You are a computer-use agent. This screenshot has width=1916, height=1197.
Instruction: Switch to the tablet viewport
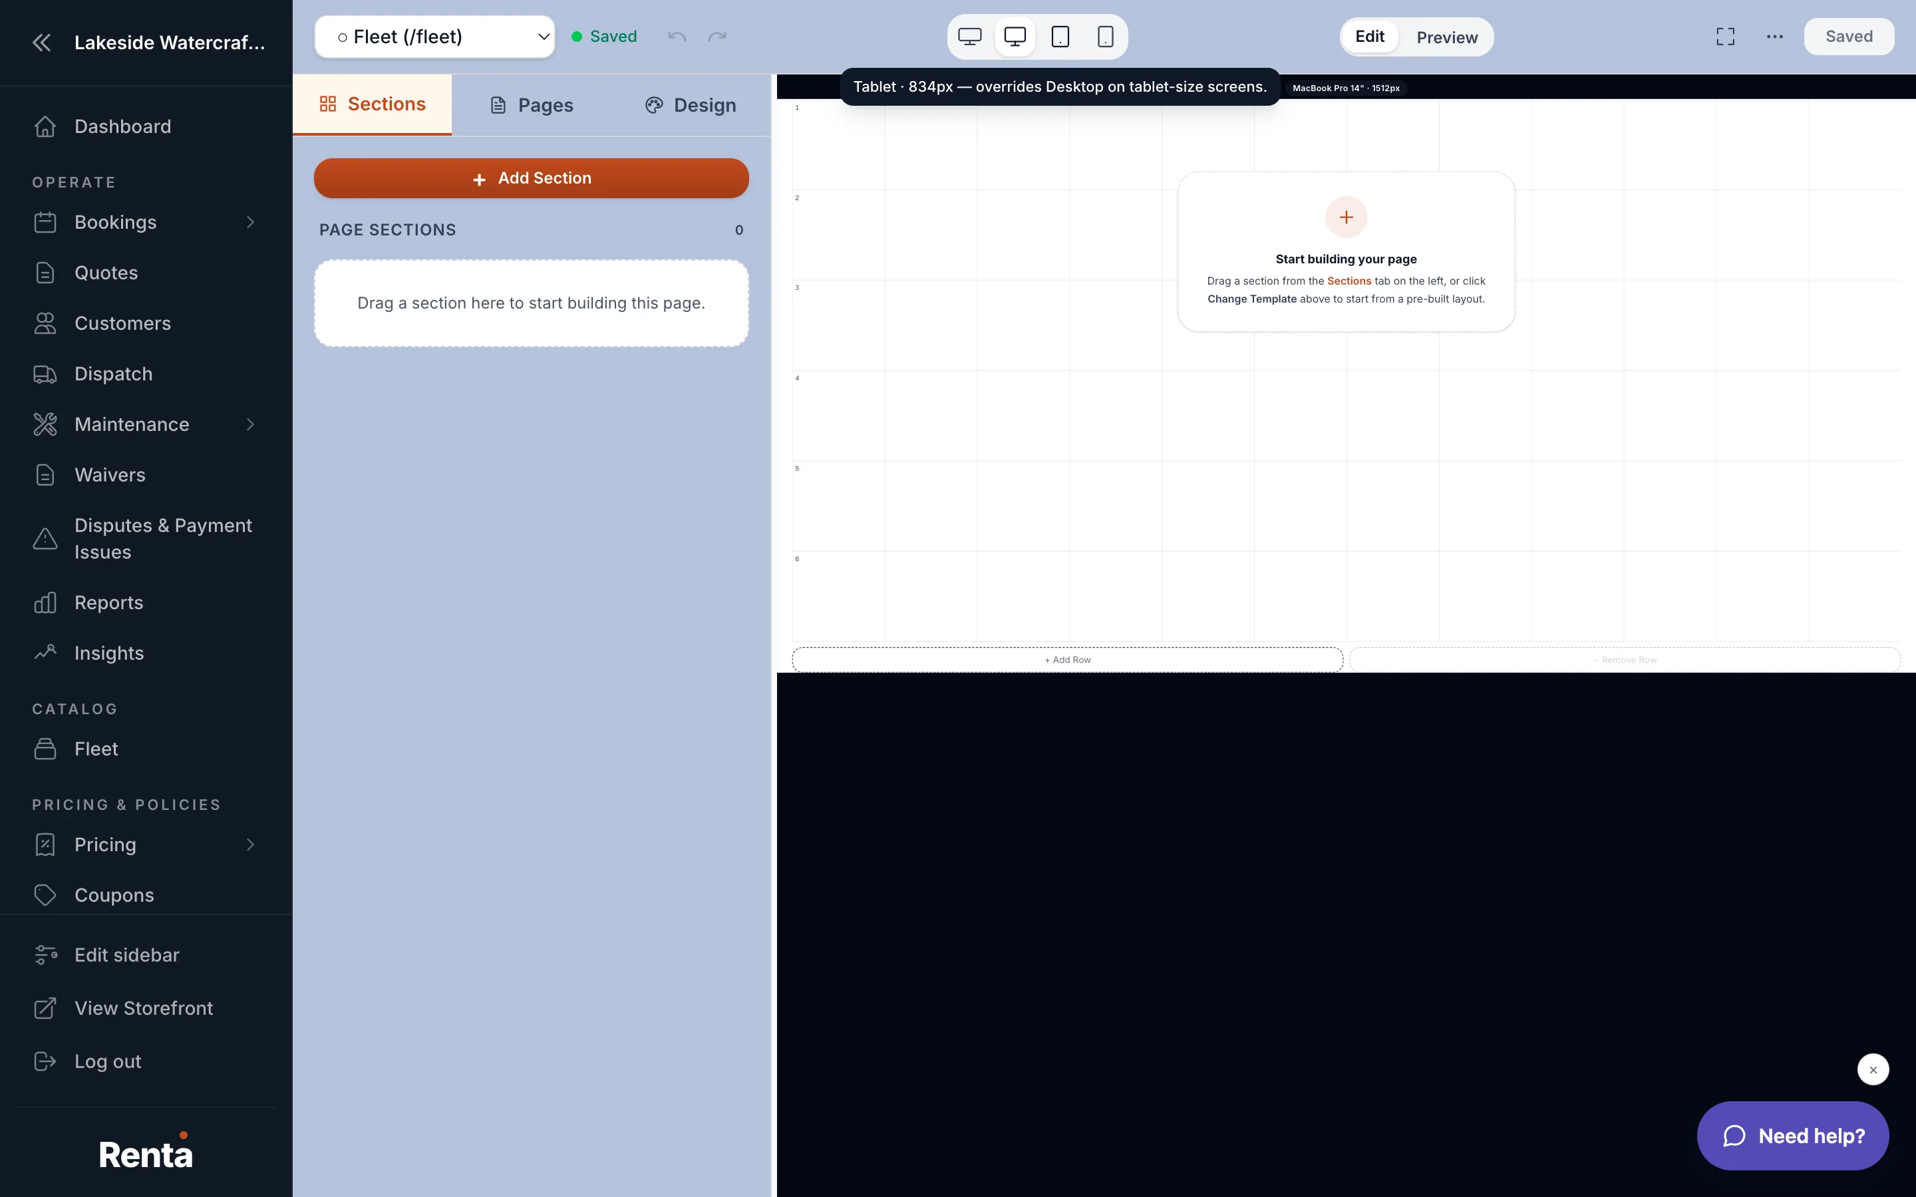1060,37
